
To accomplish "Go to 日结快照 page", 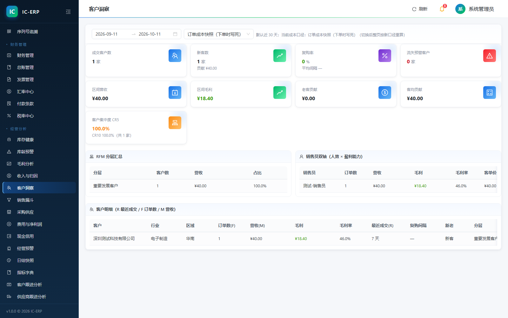I will tap(39, 260).
